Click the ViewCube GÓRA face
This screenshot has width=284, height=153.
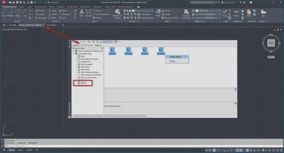(271, 43)
